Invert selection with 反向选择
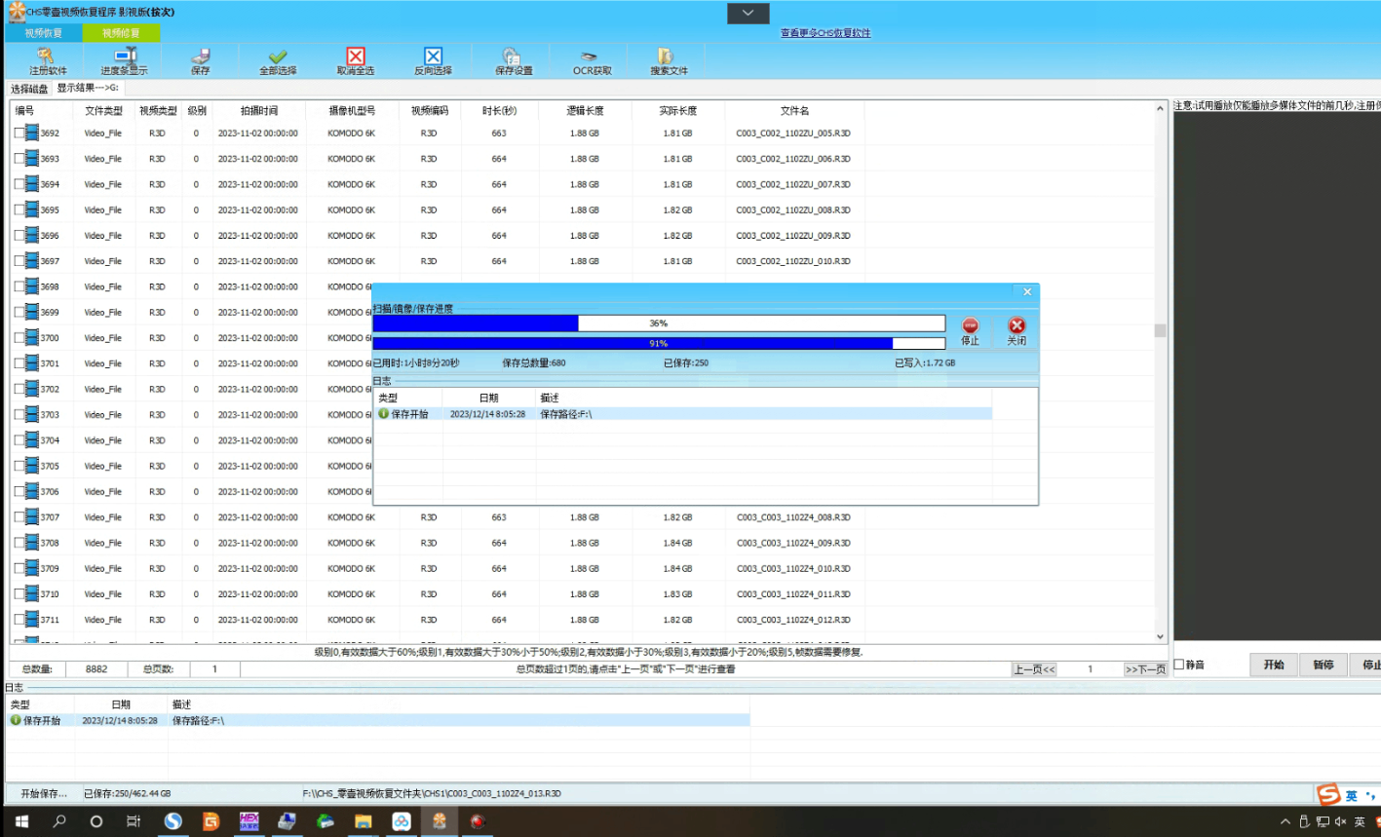The image size is (1381, 837). point(433,60)
